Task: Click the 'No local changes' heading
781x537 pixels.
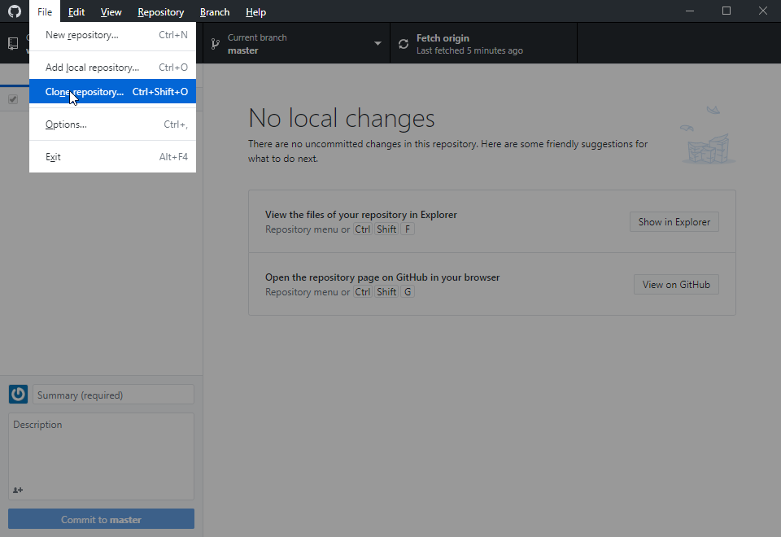Action: (341, 118)
